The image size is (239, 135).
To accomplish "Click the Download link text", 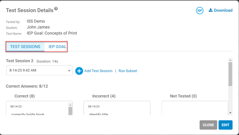I will (223, 10).
